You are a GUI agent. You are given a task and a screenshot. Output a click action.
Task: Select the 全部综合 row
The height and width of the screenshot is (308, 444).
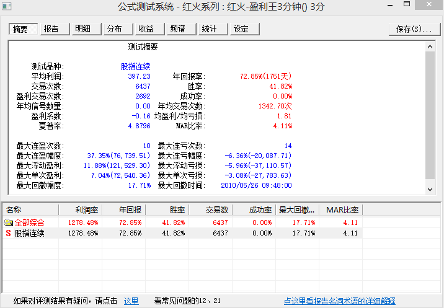pos(183,223)
